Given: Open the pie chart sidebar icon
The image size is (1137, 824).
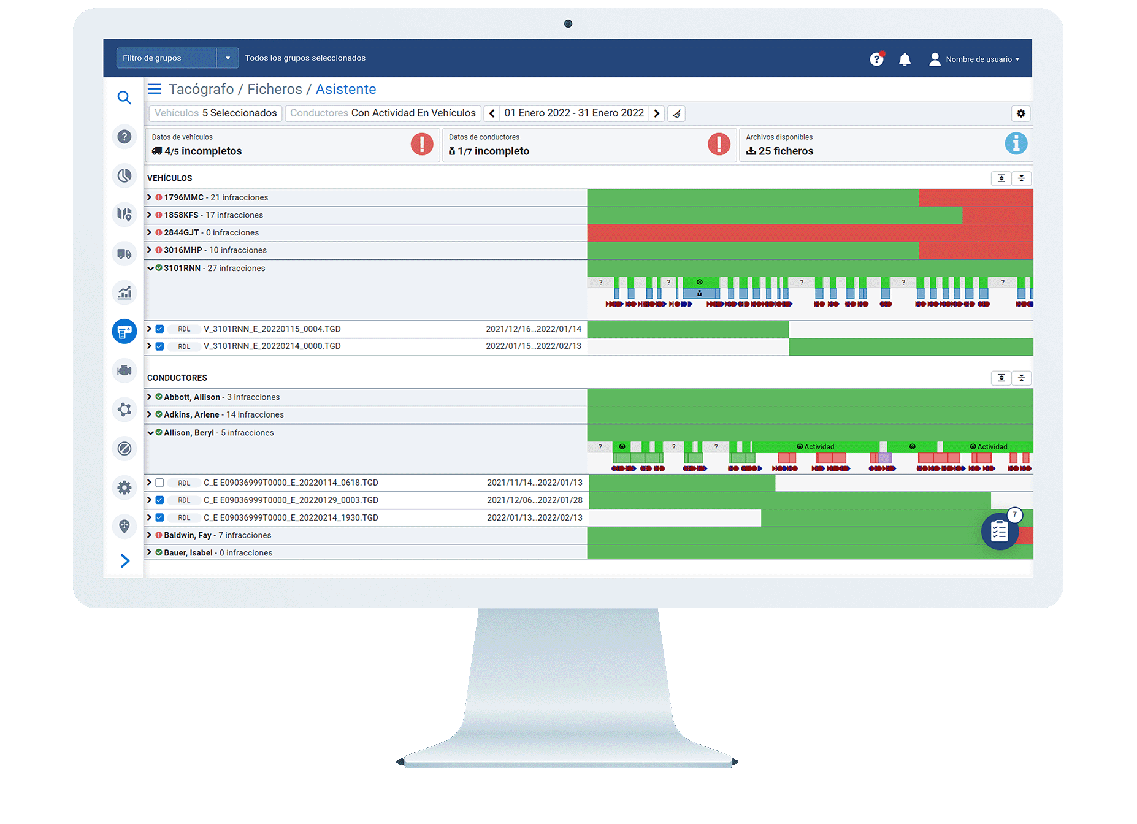Looking at the screenshot, I should [x=124, y=176].
